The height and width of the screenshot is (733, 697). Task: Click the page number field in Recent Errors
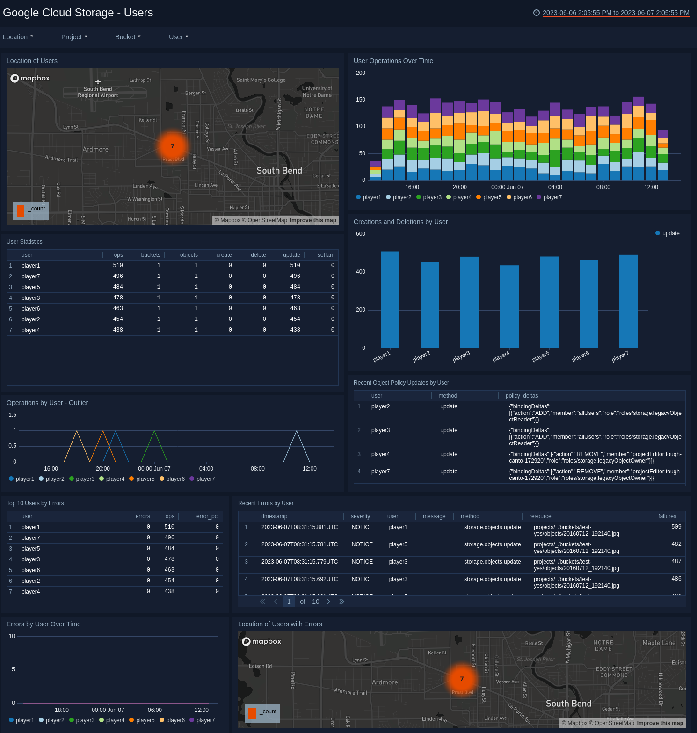[x=289, y=602]
